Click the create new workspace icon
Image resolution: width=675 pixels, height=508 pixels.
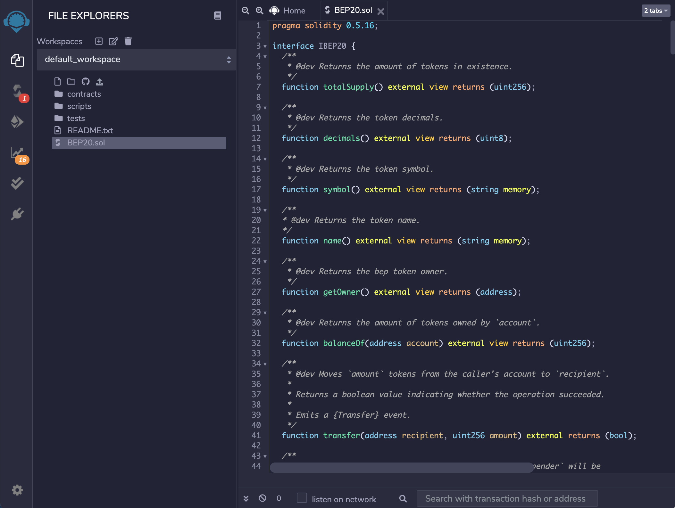(x=99, y=41)
